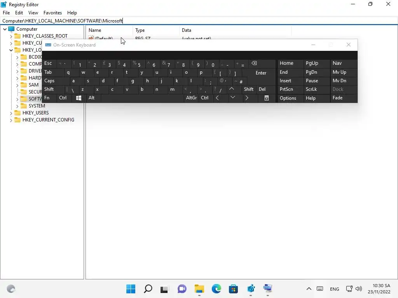Expand the HKEY_CLASSES_ROOT key
The height and width of the screenshot is (298, 398).
coord(11,36)
